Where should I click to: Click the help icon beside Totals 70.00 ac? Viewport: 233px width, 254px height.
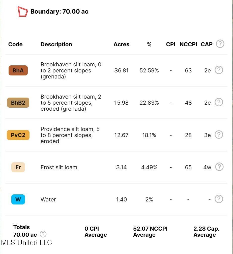[x=43, y=234]
